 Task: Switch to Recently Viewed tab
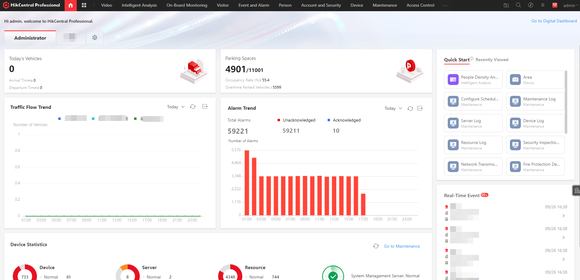pyautogui.click(x=492, y=60)
